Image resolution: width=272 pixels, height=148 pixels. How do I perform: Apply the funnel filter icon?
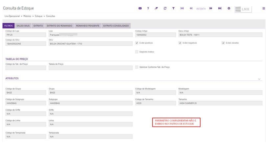point(173,8)
